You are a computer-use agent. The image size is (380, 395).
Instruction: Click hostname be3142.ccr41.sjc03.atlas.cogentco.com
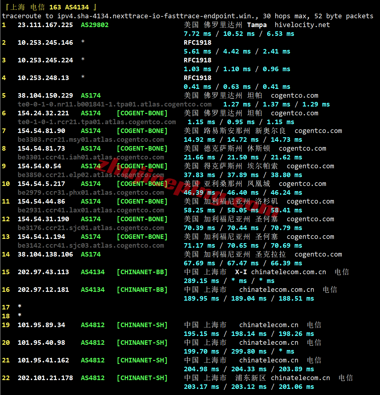[91, 246]
